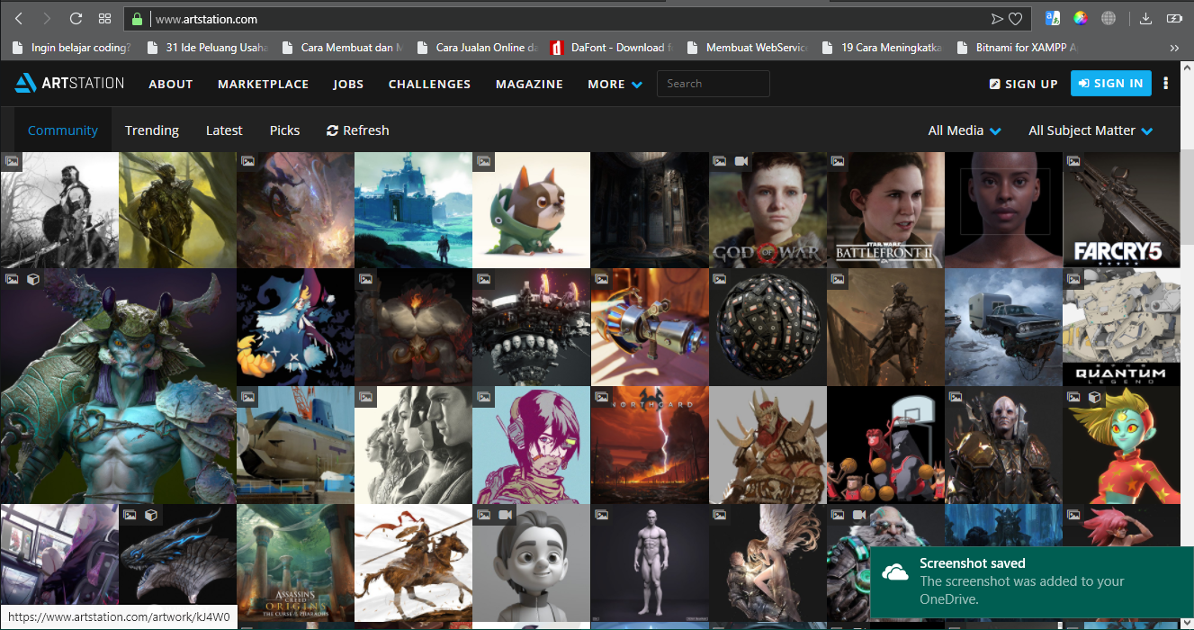1194x630 pixels.
Task: Click the SIGN UP link
Action: 1023,84
